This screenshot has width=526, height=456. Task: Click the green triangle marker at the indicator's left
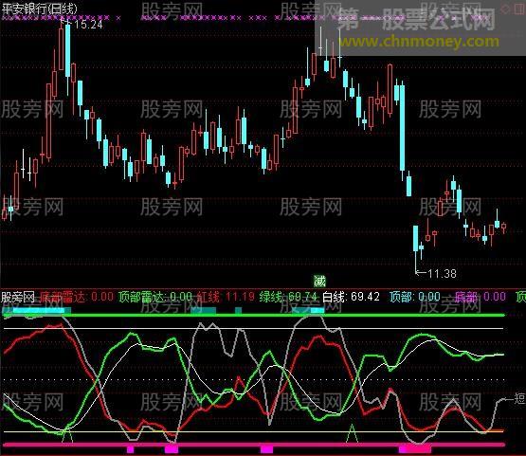[67, 434]
